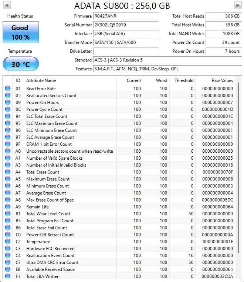Click the Available Reserved Space attribute name
This screenshot has width=244, height=282.
(x=50, y=270)
